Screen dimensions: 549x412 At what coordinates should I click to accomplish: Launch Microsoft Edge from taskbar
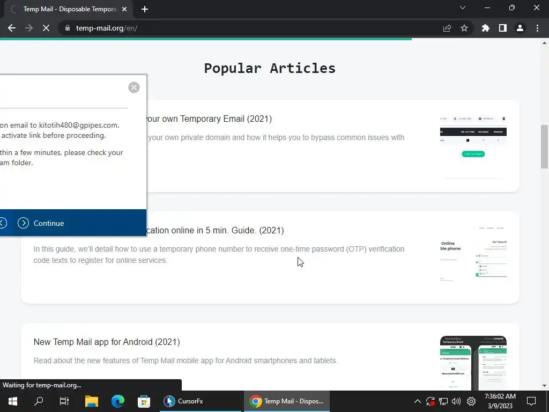coord(118,401)
